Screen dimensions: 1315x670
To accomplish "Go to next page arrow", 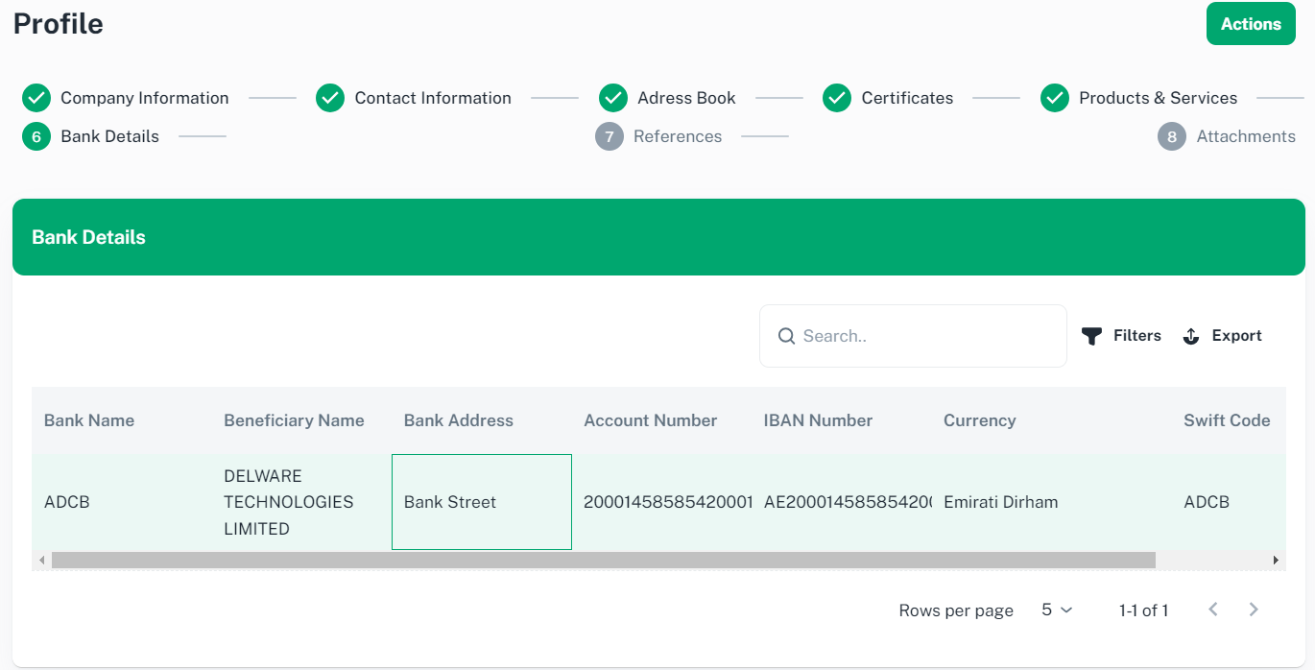I will click(1254, 610).
